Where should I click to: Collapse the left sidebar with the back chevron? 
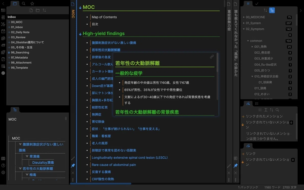pos(3,4)
